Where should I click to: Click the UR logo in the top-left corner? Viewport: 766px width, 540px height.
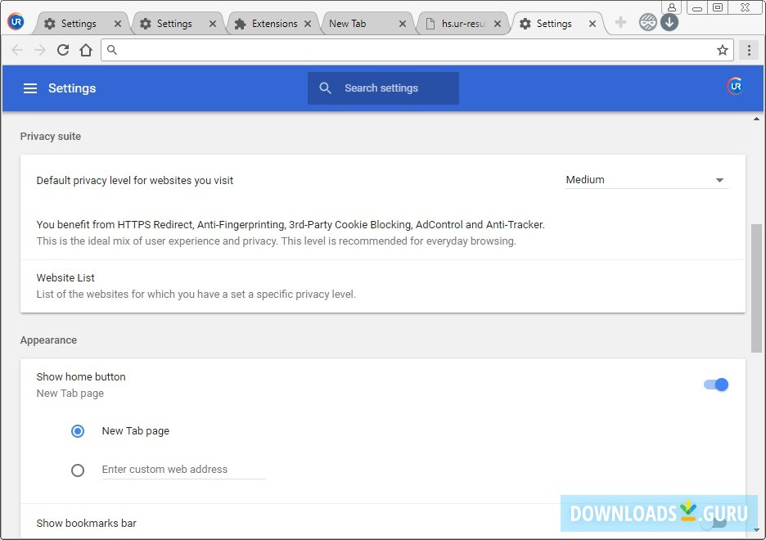(x=16, y=22)
